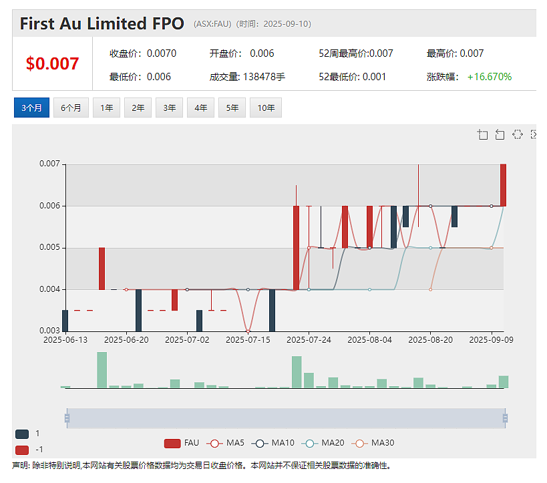Click the 成交量 138478手 text
The width and height of the screenshot is (547, 483).
pos(247,77)
